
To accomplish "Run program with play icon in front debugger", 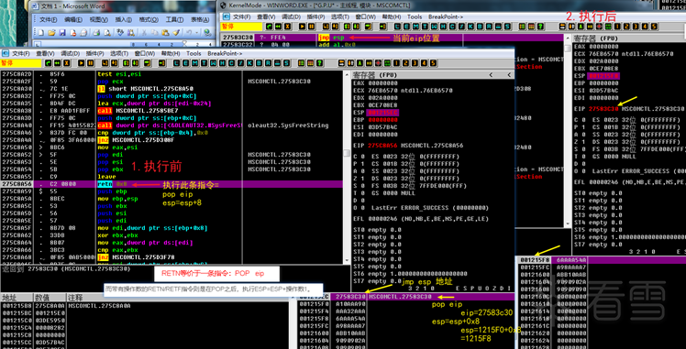I will [x=82, y=63].
